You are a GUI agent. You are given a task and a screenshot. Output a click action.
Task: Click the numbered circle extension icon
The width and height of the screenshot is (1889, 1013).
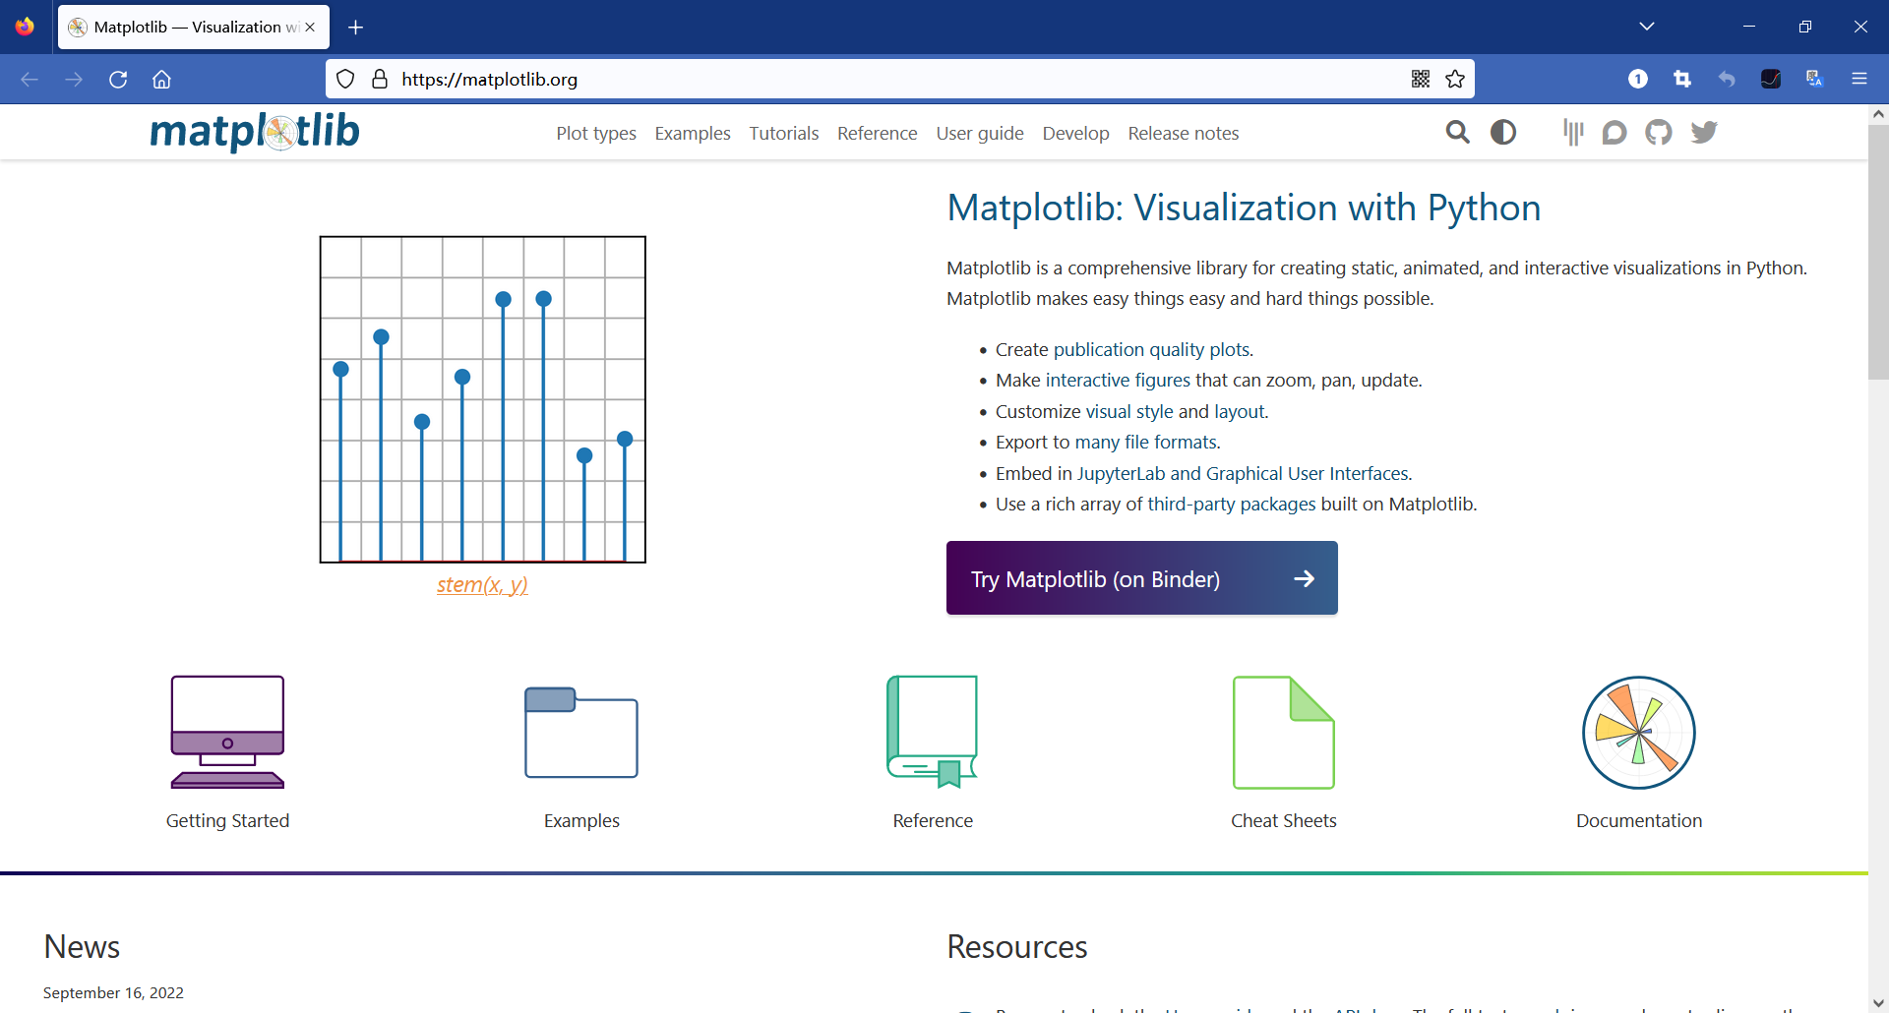coord(1638,80)
